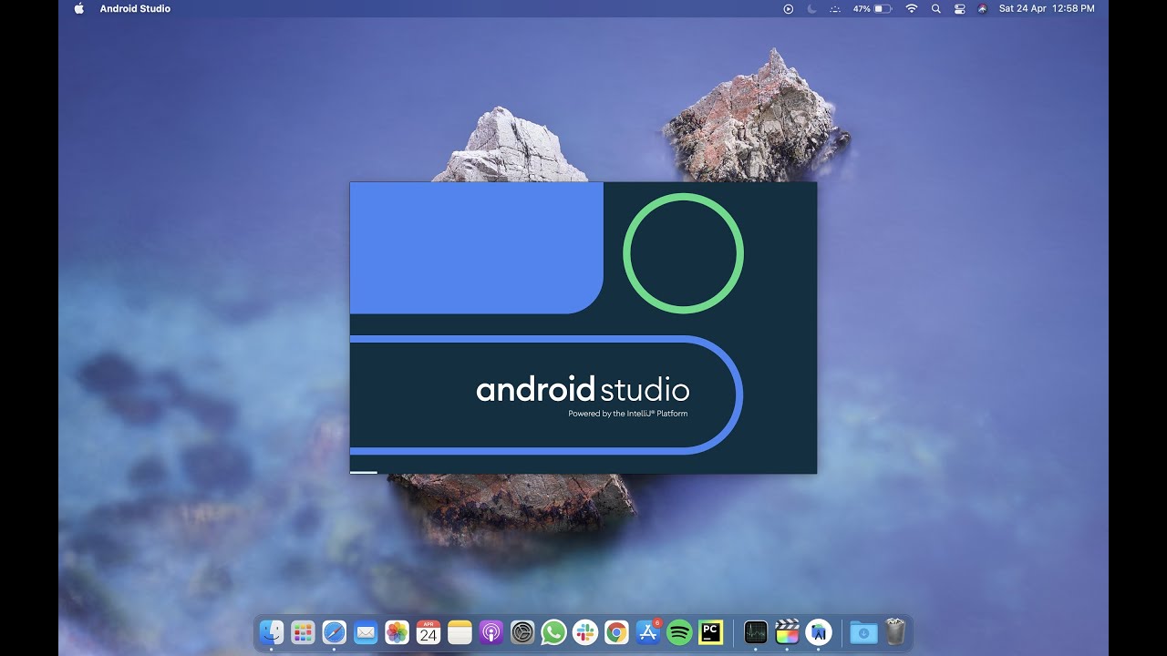
Task: Click Spotlight search magnifier
Action: pyautogui.click(x=935, y=9)
